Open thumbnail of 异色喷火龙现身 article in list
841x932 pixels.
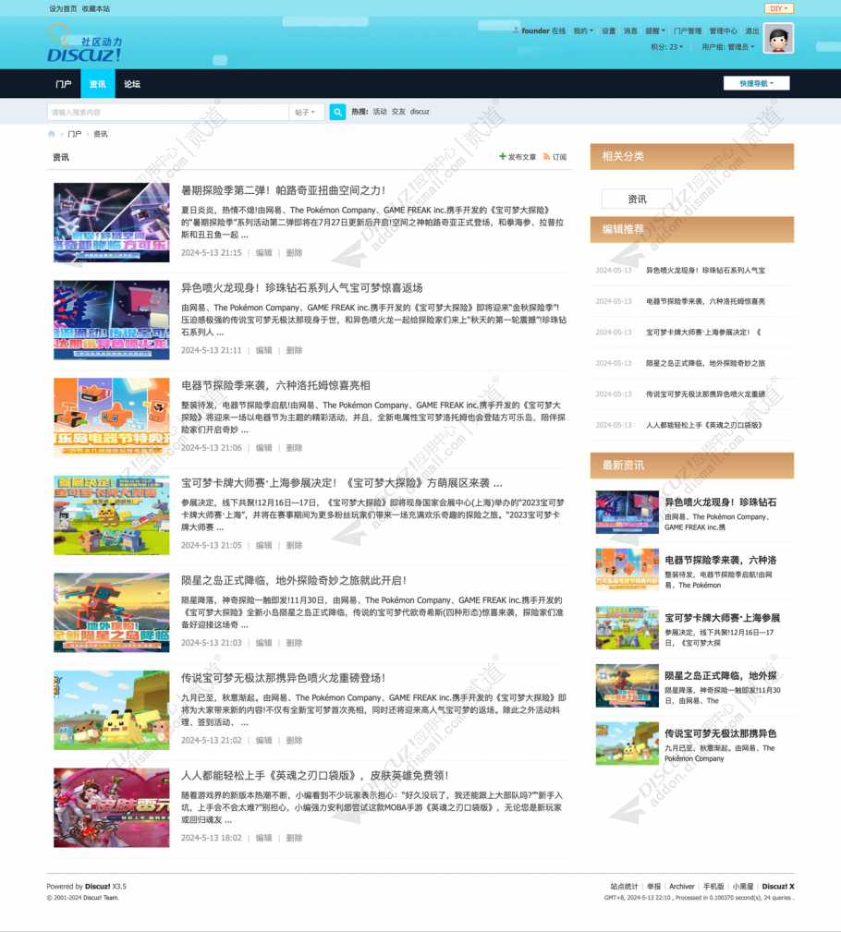pyautogui.click(x=111, y=320)
